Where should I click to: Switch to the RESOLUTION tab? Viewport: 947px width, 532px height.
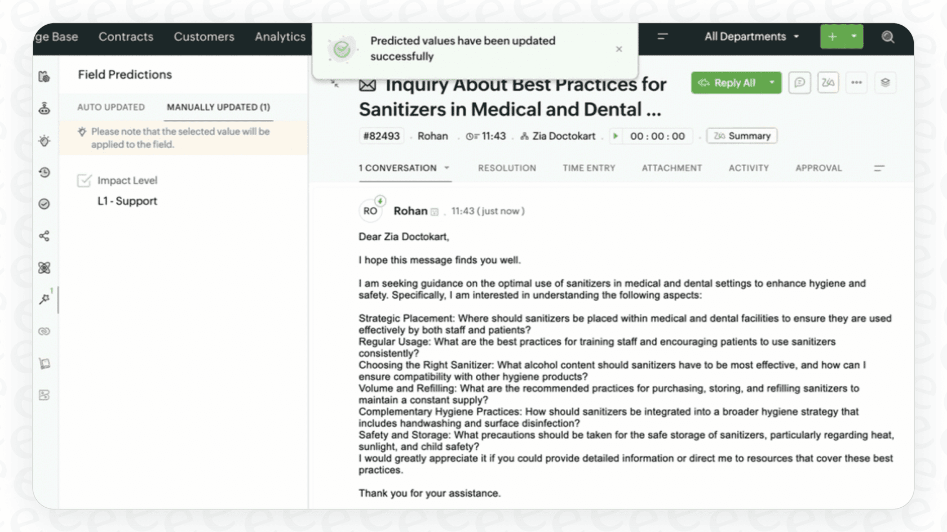[507, 168]
